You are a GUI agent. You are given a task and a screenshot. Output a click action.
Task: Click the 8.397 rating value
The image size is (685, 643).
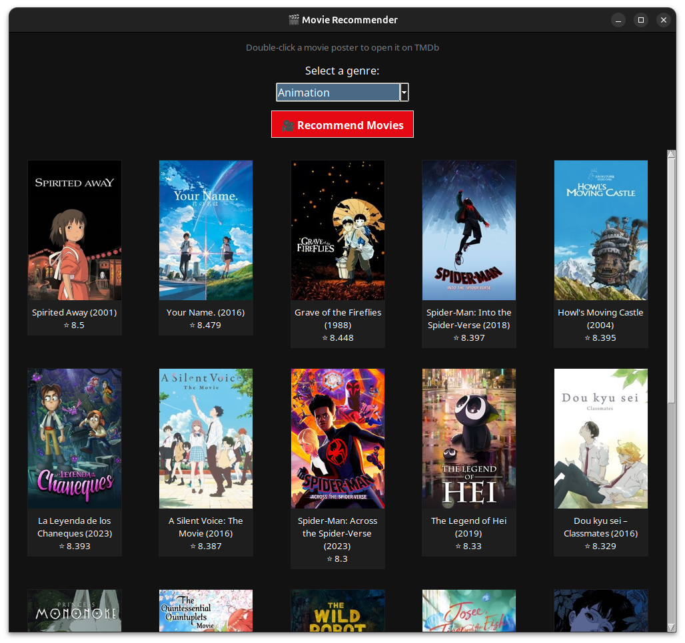pos(468,338)
